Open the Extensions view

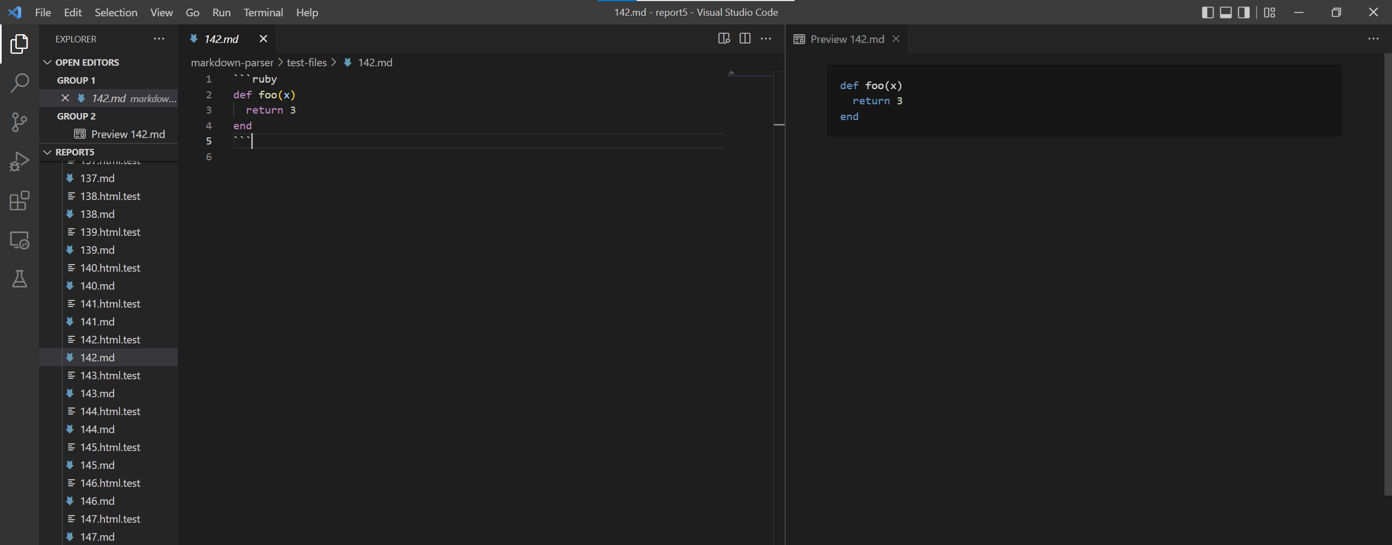20,201
